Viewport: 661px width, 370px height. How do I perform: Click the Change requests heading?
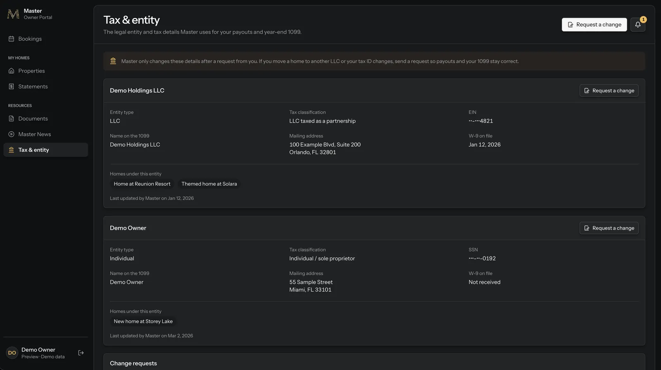(133, 363)
